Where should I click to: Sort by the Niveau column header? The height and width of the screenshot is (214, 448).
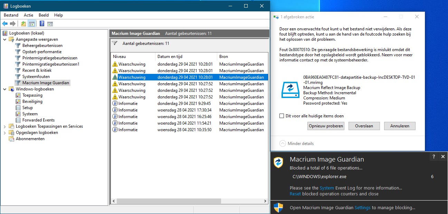133,57
